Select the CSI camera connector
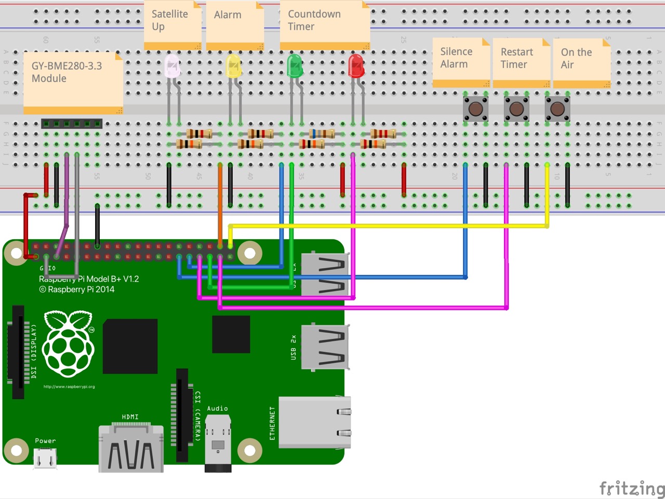 tap(182, 415)
